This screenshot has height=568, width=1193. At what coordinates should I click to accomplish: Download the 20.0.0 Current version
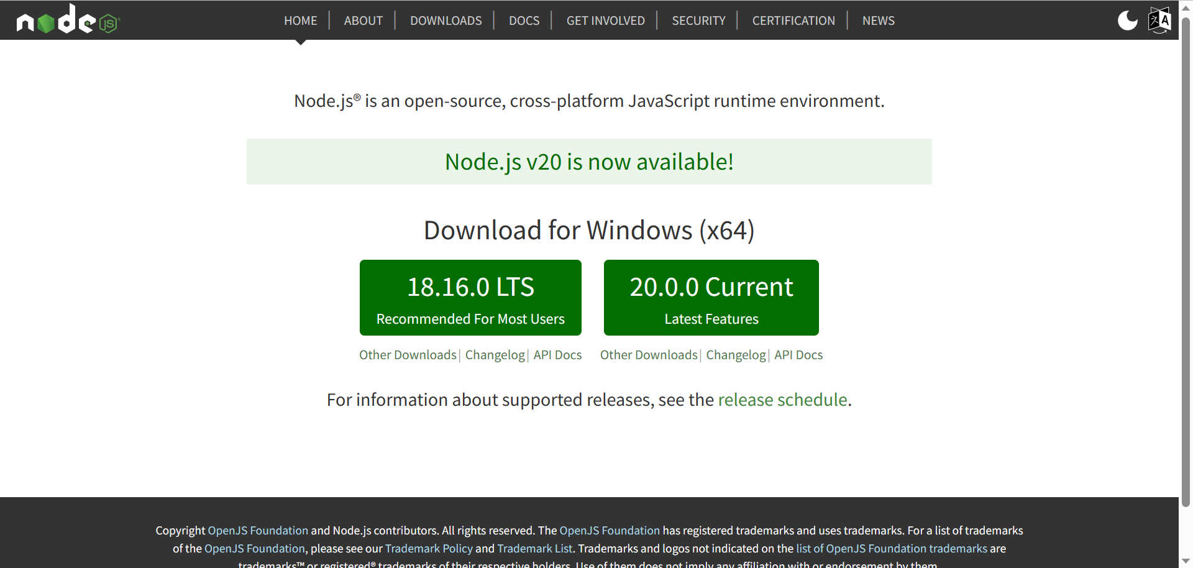coord(711,298)
